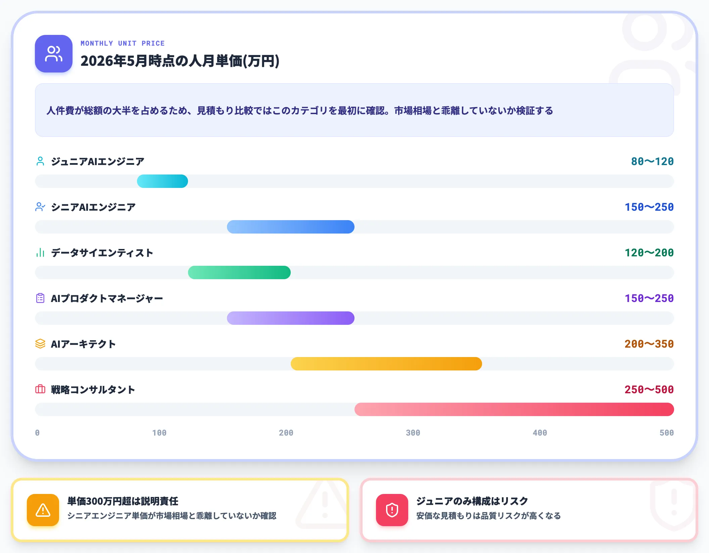Click the axis label 200
Image resolution: width=709 pixels, height=553 pixels.
[x=286, y=433]
